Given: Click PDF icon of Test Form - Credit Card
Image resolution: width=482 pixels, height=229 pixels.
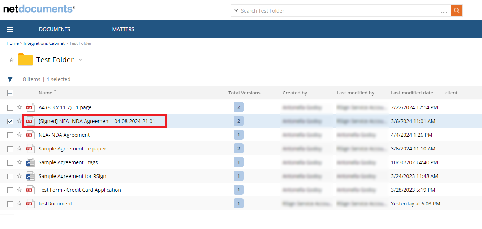Looking at the screenshot, I should click(x=30, y=190).
